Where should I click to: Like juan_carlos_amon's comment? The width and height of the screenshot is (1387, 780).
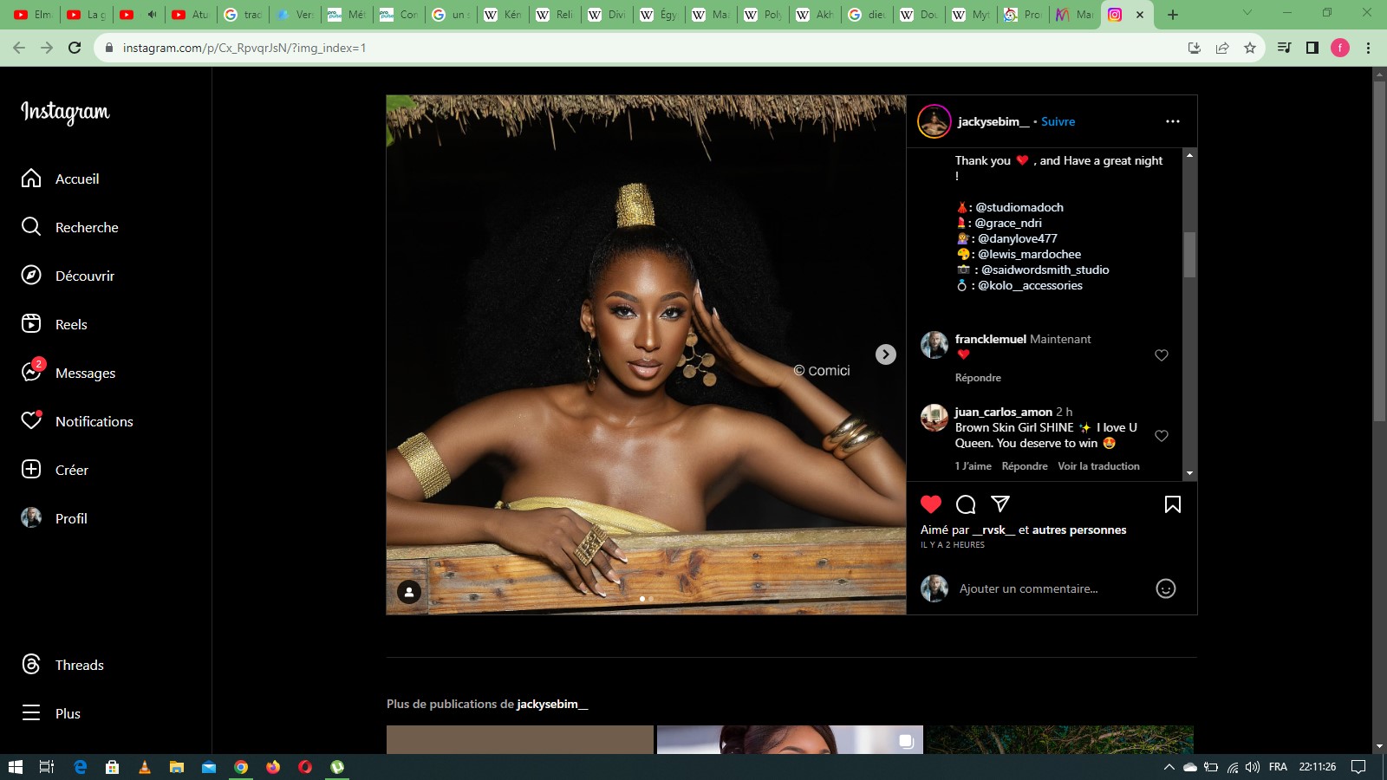pyautogui.click(x=1162, y=436)
